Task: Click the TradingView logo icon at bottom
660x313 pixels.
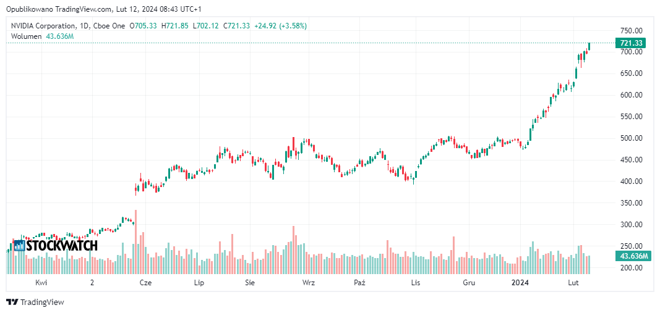Action: tap(12, 302)
